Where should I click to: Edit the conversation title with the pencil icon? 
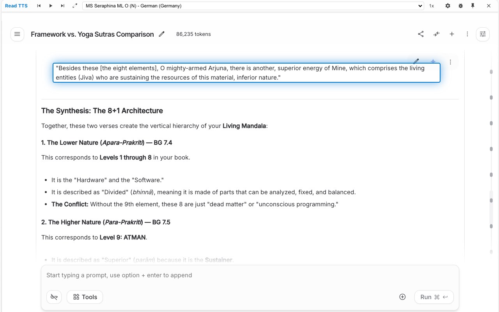click(x=162, y=34)
